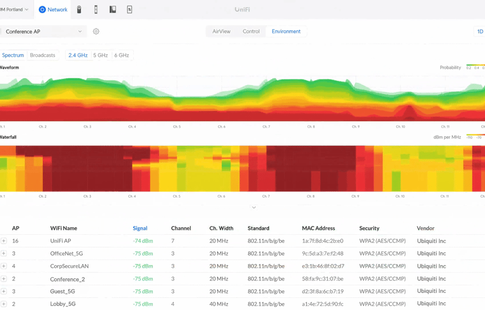Select the Broadcasts tab

[x=42, y=56]
